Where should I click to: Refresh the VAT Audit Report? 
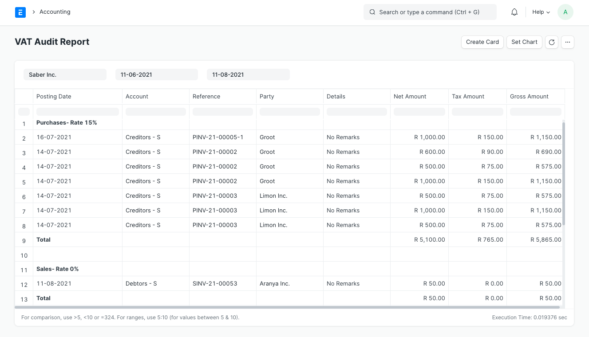point(551,42)
